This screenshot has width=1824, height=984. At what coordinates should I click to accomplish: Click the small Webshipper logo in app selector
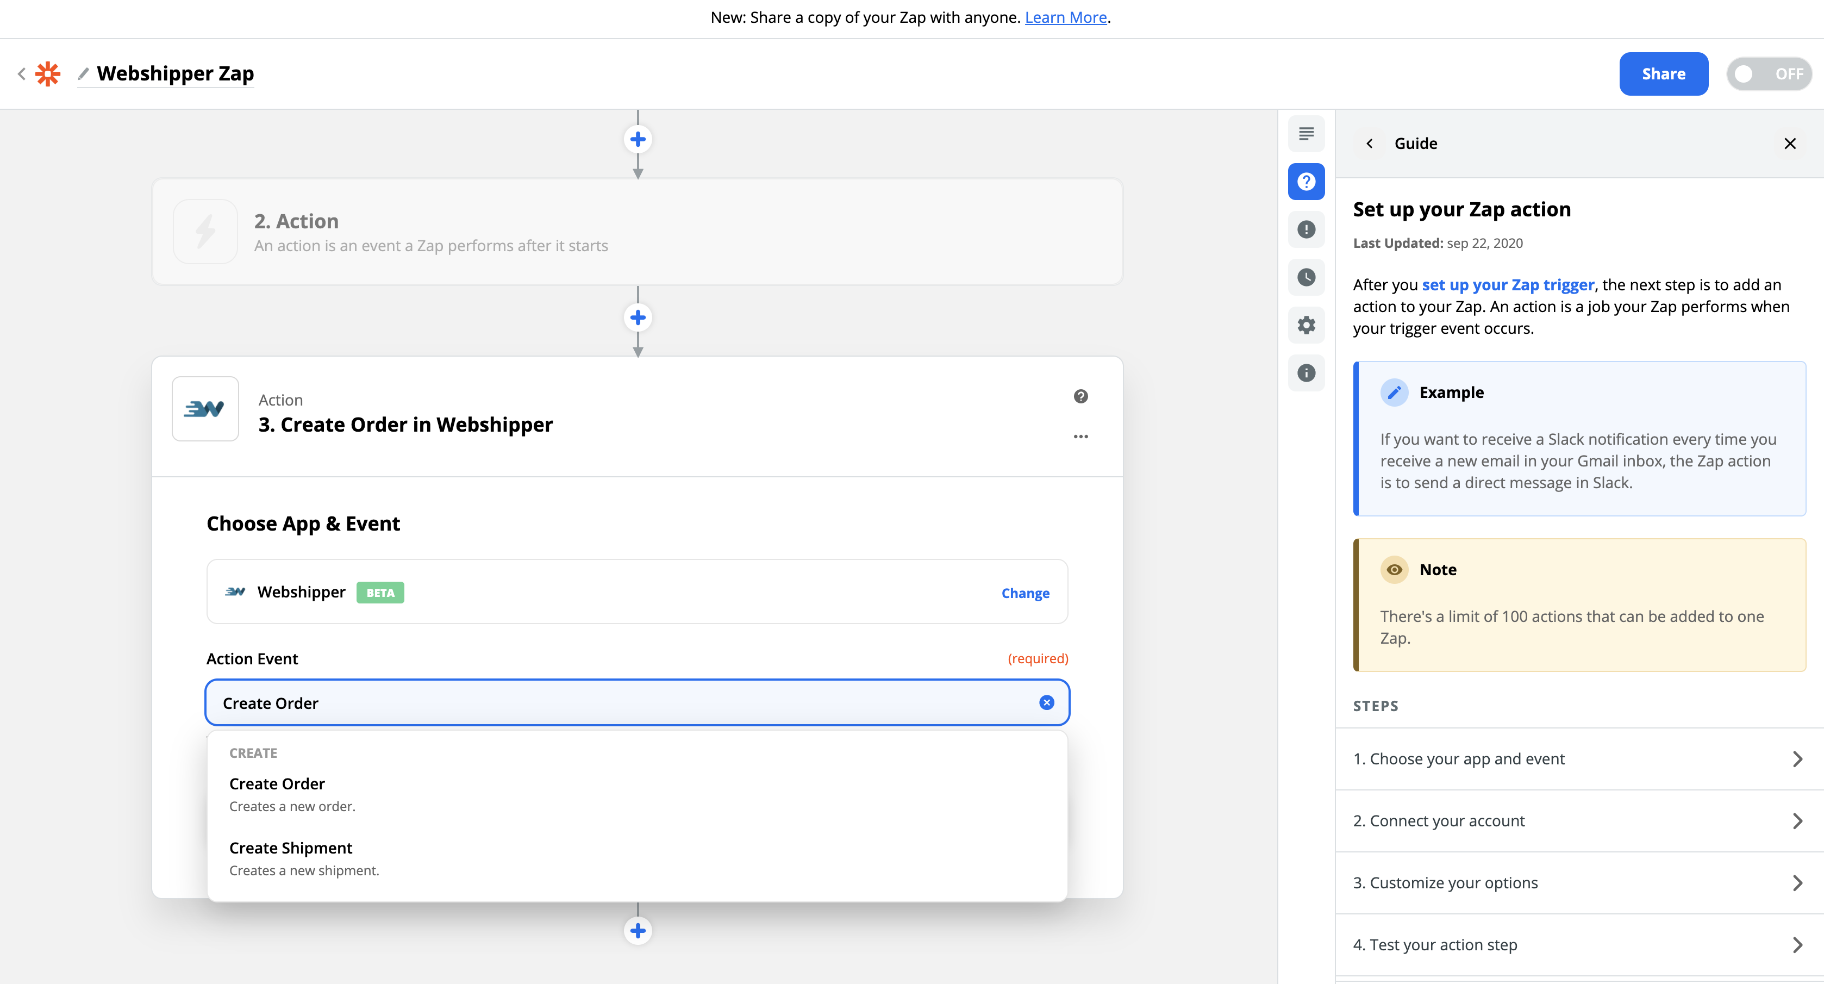coord(235,591)
